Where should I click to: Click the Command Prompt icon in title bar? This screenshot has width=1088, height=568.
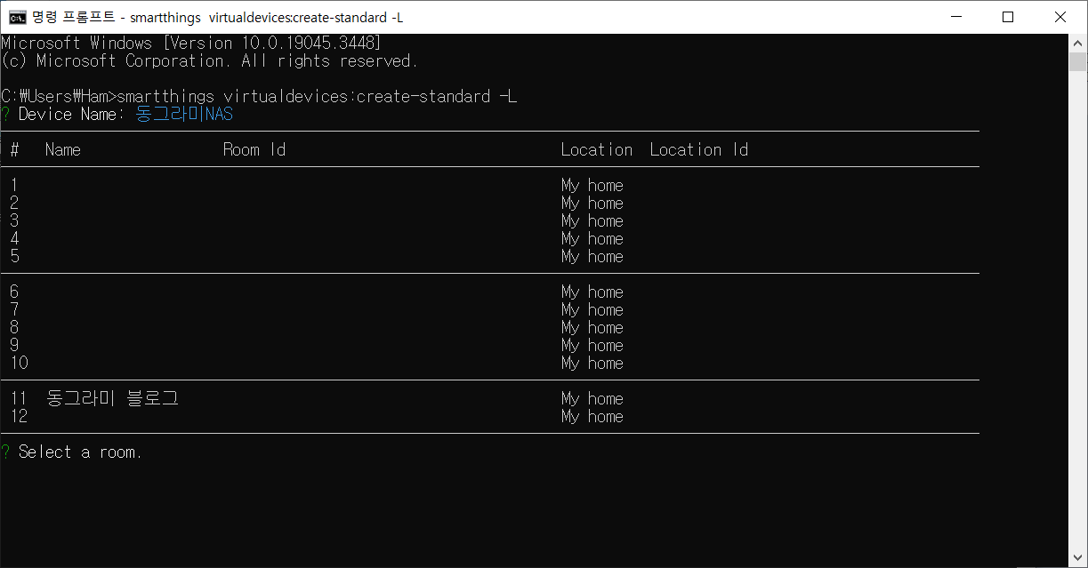pyautogui.click(x=17, y=17)
